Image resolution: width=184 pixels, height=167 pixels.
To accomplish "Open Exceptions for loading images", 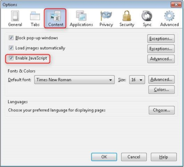I will click(161, 49).
